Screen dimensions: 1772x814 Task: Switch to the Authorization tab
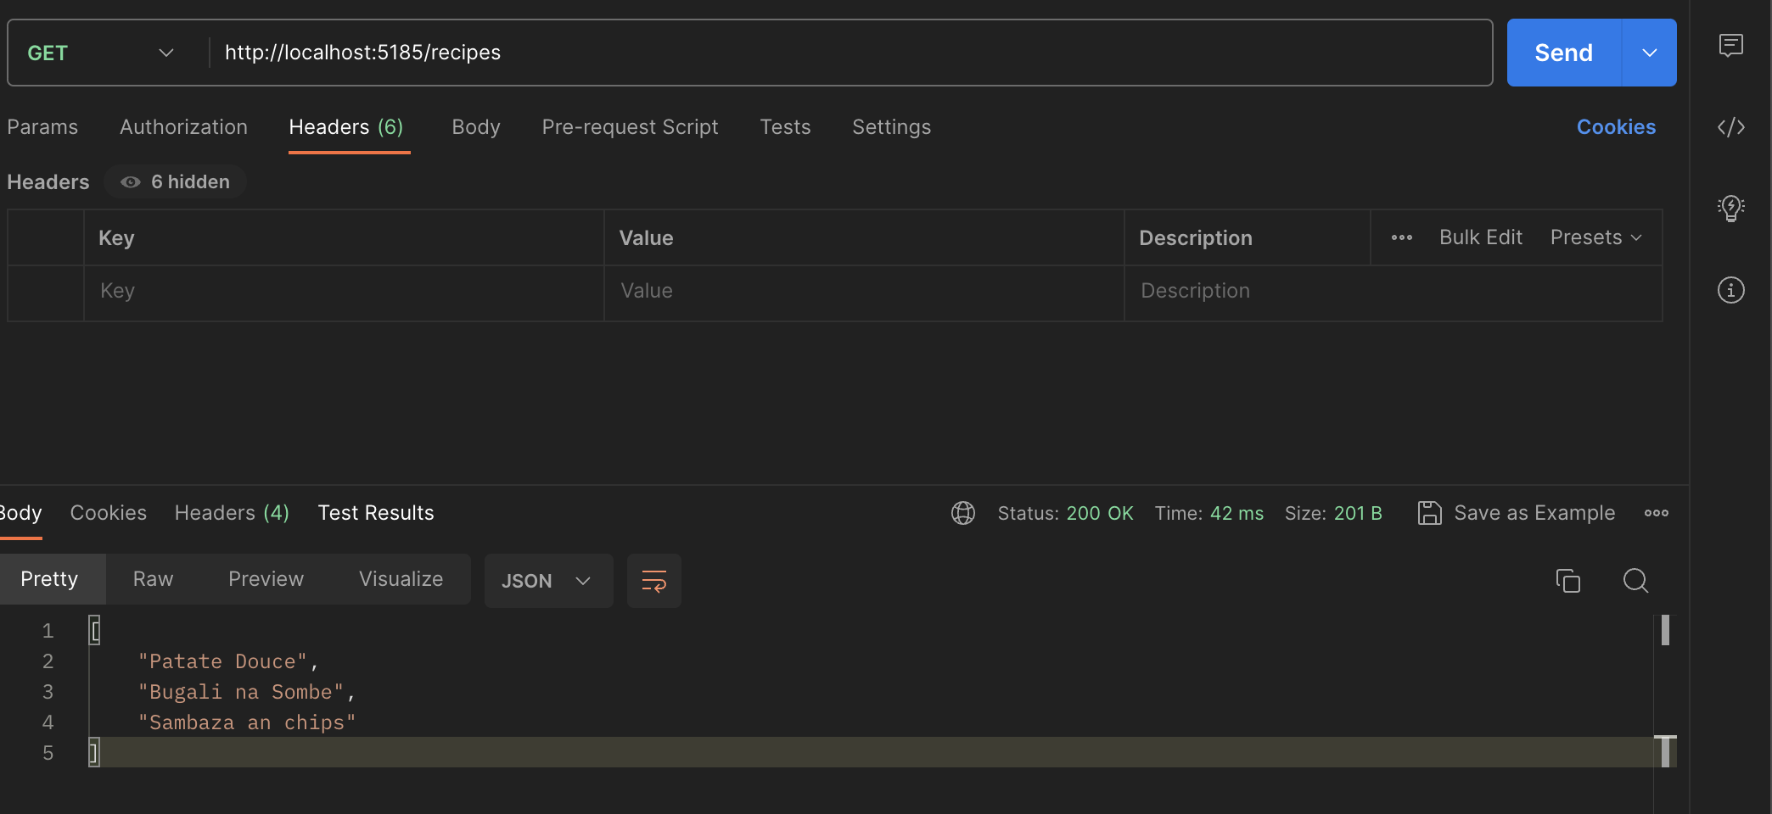183,127
